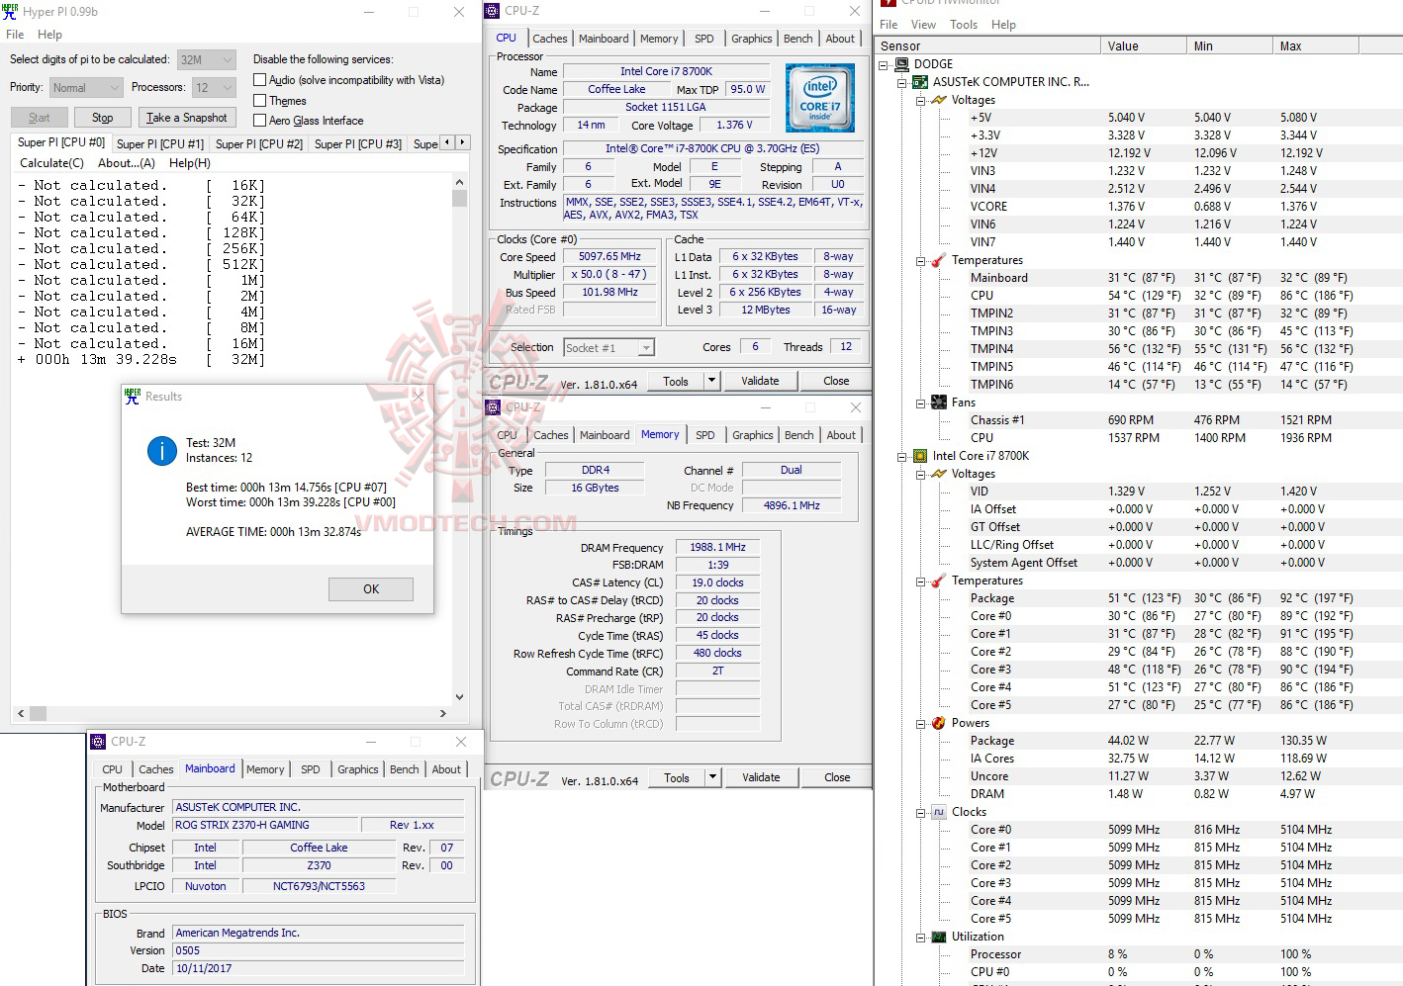Collapse the Fans node in HWMonitor
Image resolution: width=1403 pixels, height=986 pixels.
(x=921, y=403)
